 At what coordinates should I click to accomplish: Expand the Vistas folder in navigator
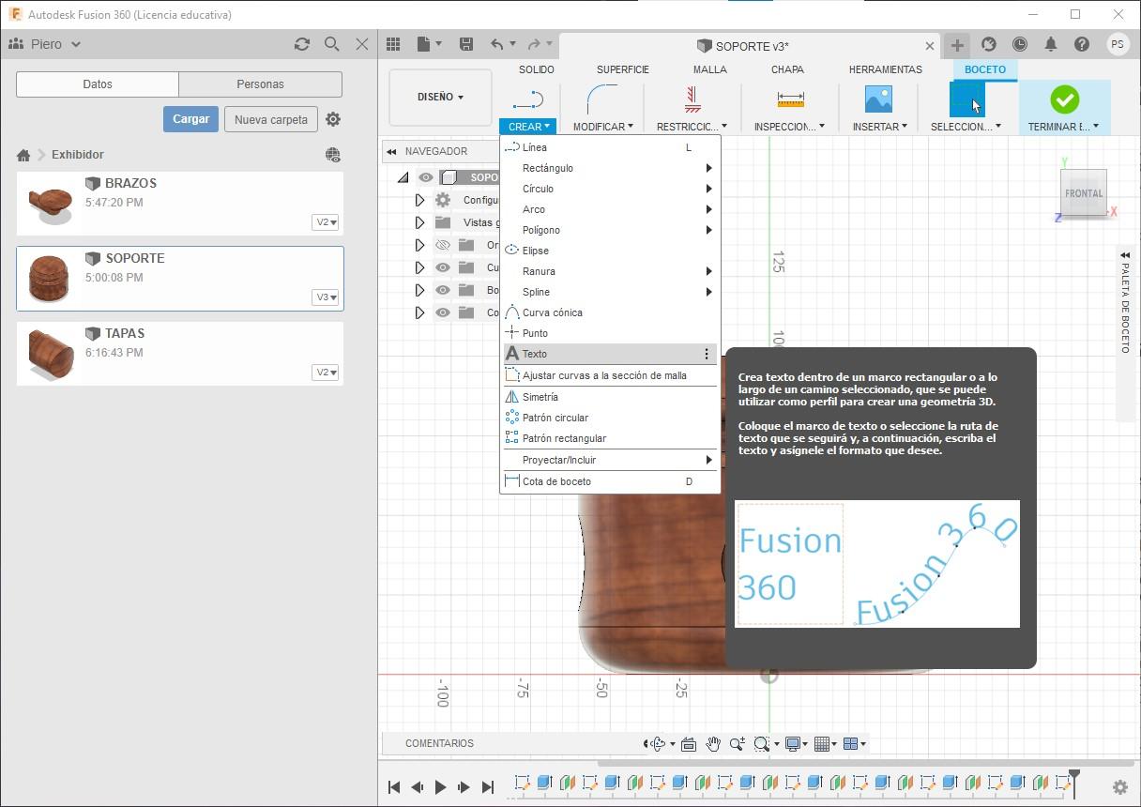coord(419,222)
